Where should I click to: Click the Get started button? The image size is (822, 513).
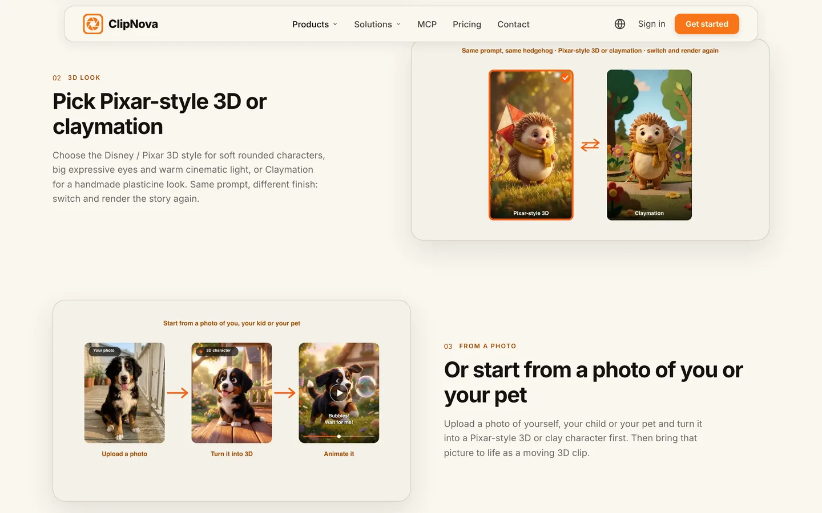point(707,24)
